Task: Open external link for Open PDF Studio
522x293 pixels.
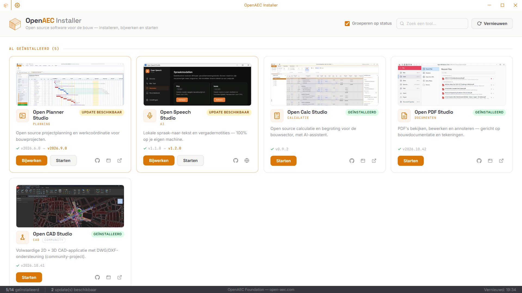Action: click(x=501, y=161)
